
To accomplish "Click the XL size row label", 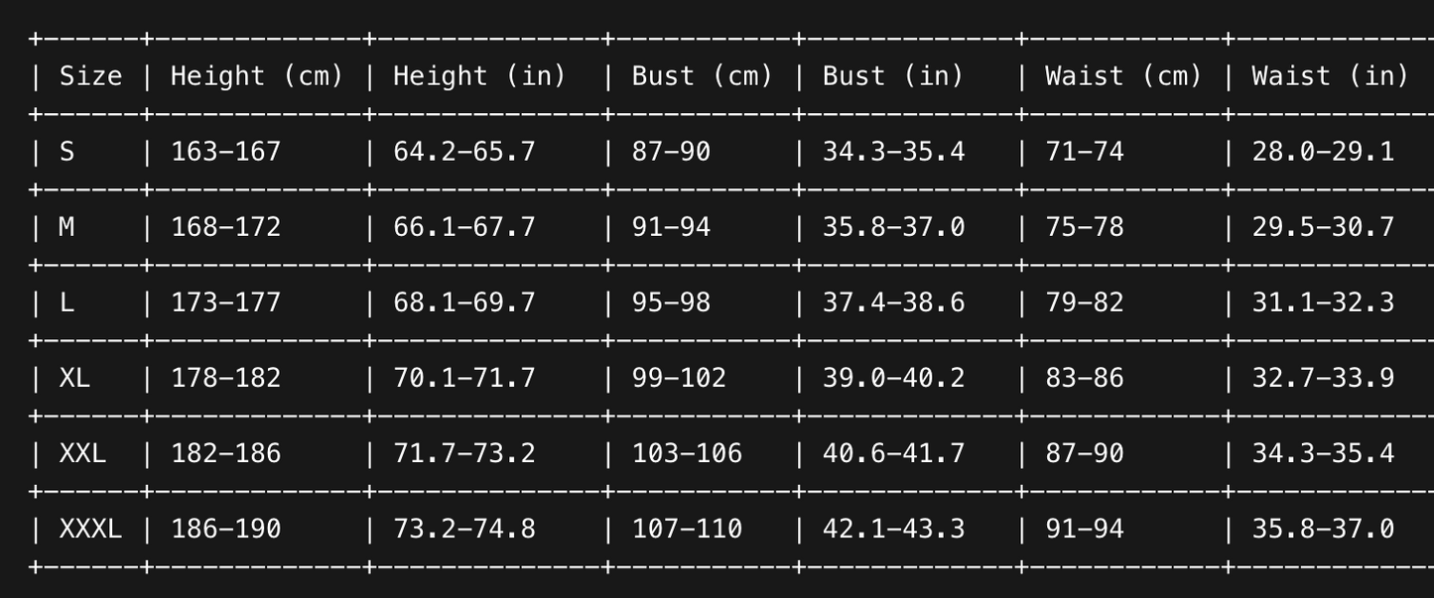I will [x=74, y=378].
